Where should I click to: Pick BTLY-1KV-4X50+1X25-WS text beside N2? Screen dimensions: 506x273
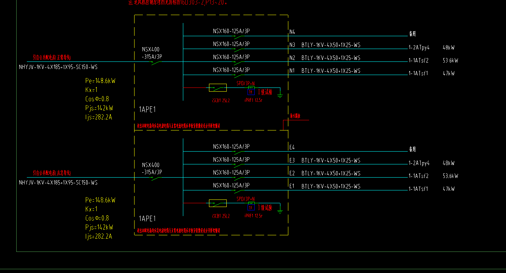coord(331,58)
